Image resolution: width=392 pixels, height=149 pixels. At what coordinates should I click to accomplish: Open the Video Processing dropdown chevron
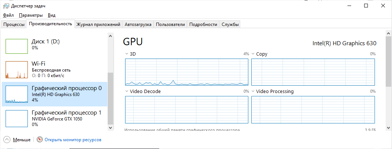click(253, 92)
